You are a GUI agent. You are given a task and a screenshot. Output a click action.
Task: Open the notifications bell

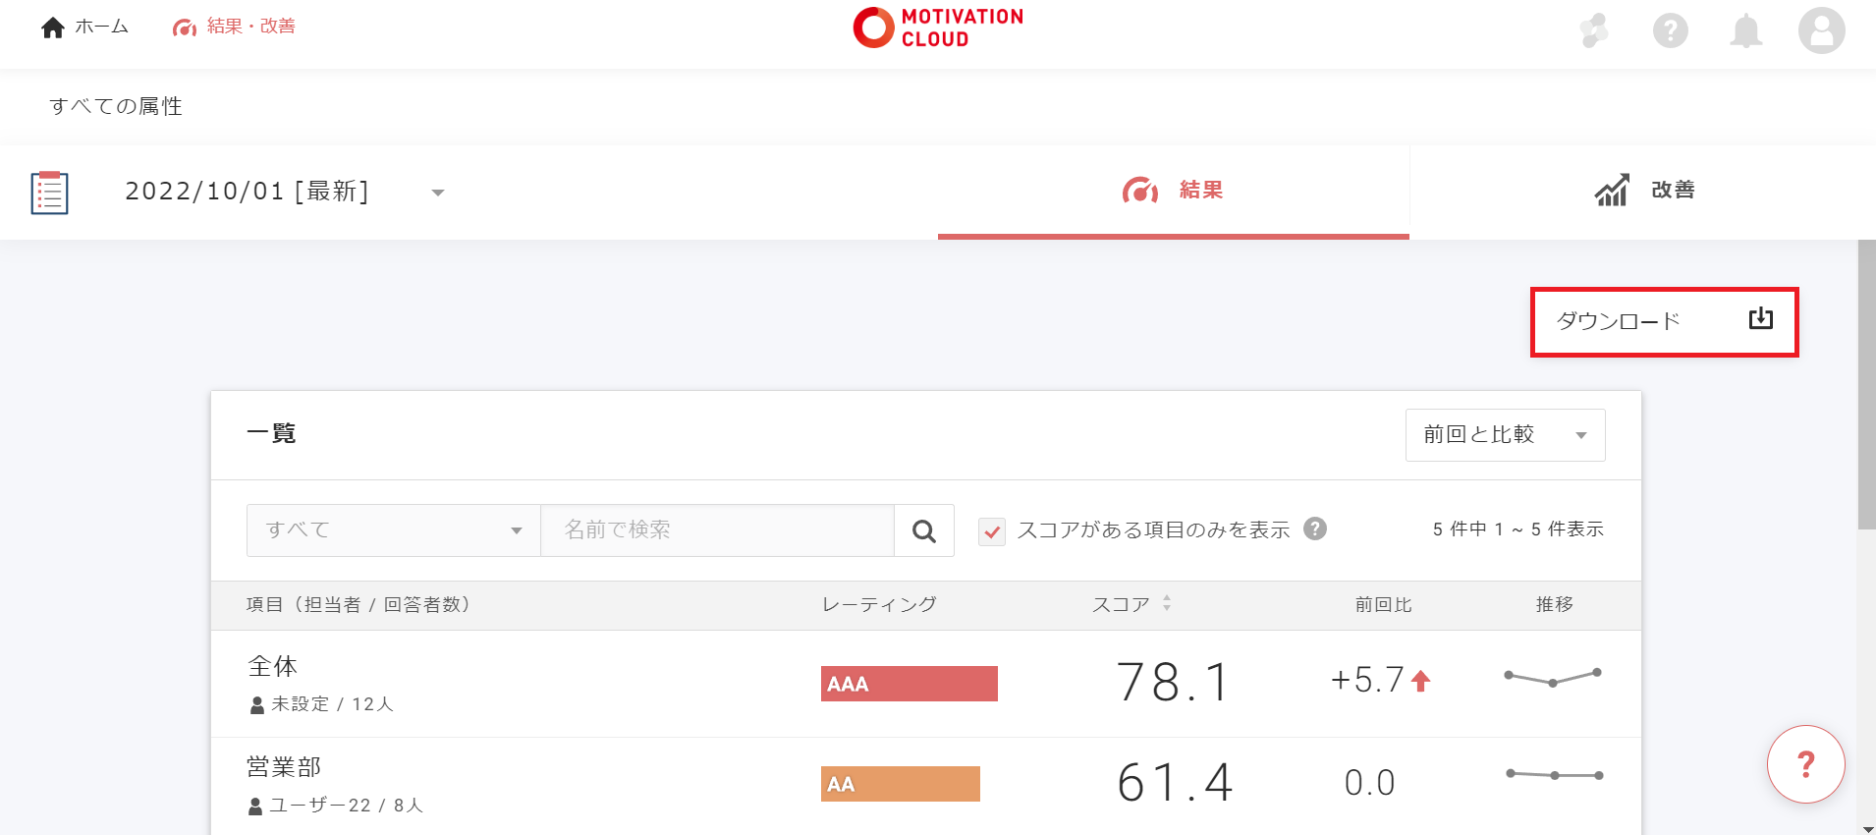1745,31
